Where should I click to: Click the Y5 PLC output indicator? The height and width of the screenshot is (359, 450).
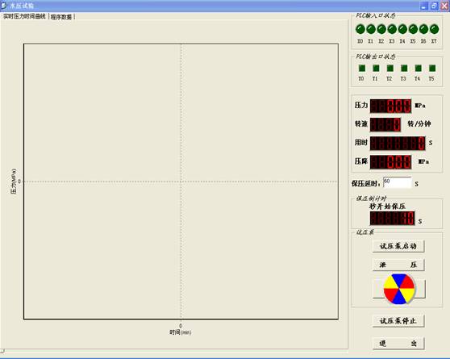pos(432,68)
